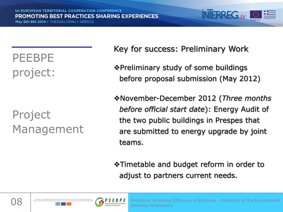Click the slide number '08'
This screenshot has width=283, height=212.
17,202
